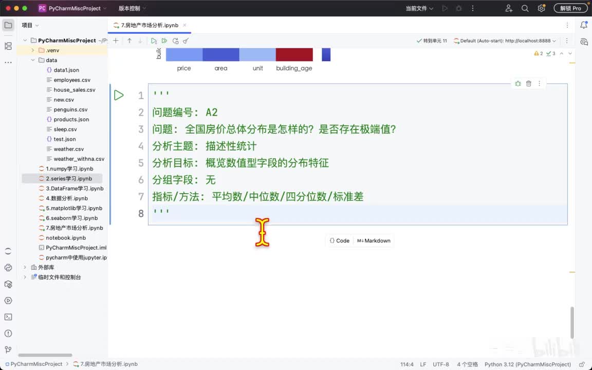
Task: Click the UTF-8 encoding status widget
Action: tap(440, 364)
